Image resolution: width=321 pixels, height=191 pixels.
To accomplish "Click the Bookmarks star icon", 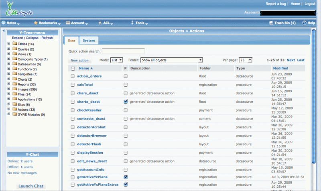I will [x=36, y=23].
